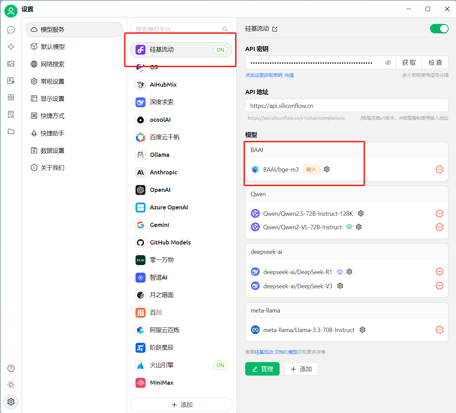Open the mini apps grid icon
Viewport: 456px width, 413px height.
point(11,97)
